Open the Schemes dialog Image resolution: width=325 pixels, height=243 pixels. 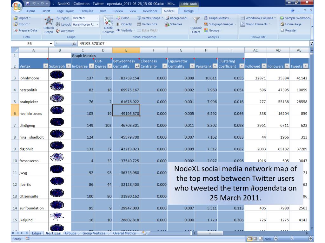pyautogui.click(x=174, y=24)
